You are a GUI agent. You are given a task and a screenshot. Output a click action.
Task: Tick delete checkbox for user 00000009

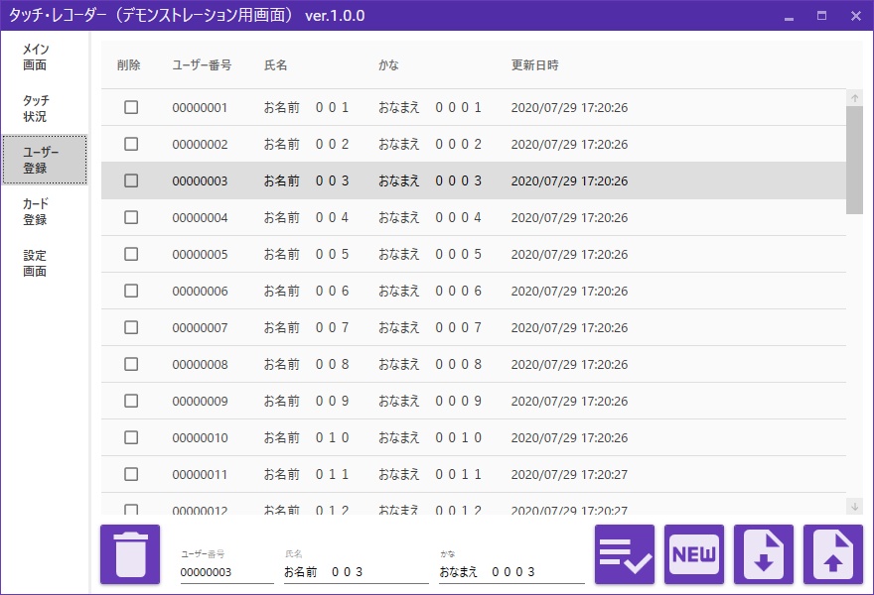click(131, 401)
